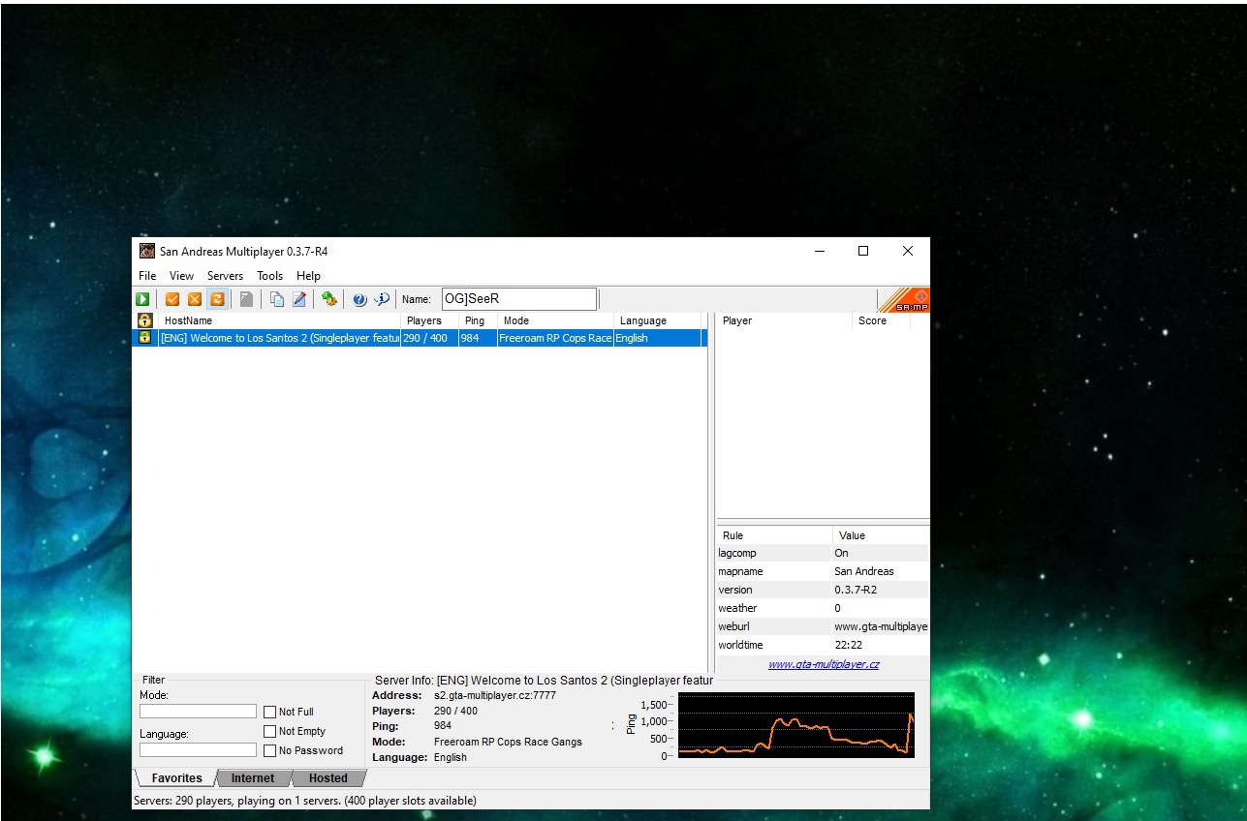The height and width of the screenshot is (821, 1247).
Task: Click the status bar server count text
Action: point(304,801)
